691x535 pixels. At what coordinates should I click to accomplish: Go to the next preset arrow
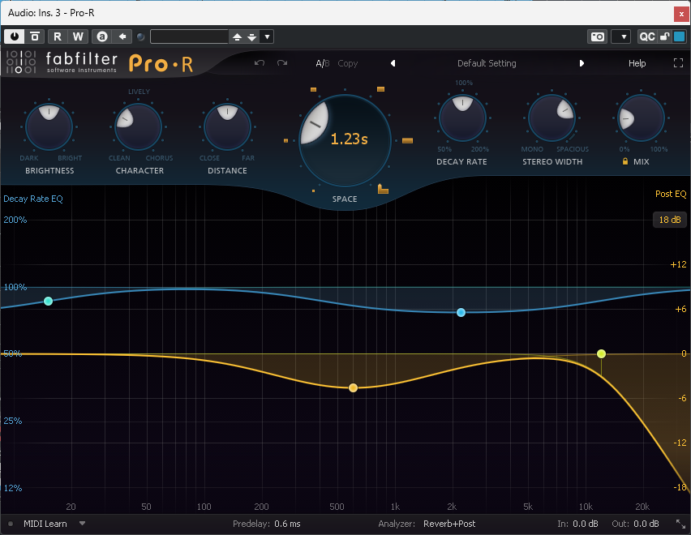pos(582,63)
